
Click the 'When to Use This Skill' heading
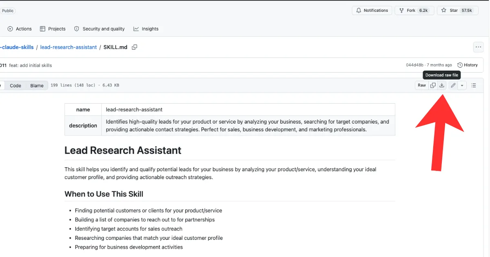point(104,194)
